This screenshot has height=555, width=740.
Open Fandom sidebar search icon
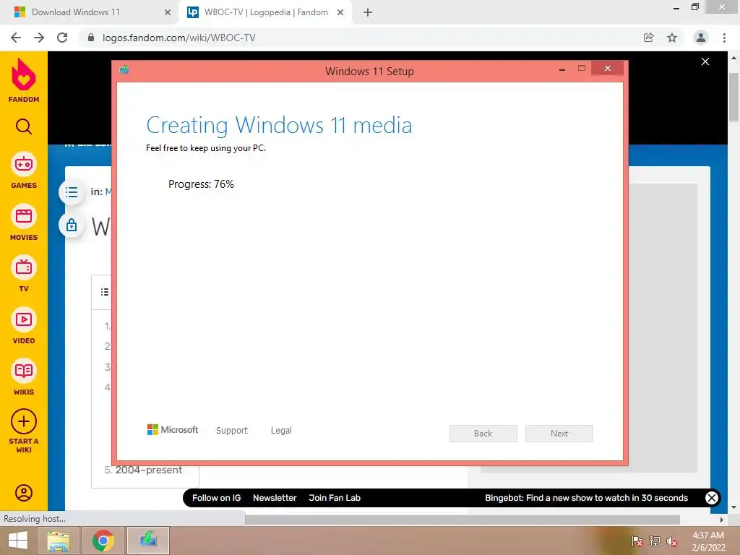[24, 126]
